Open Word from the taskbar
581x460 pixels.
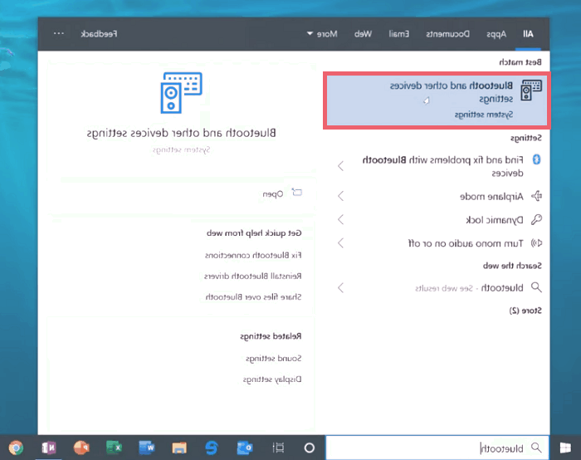[146, 448]
